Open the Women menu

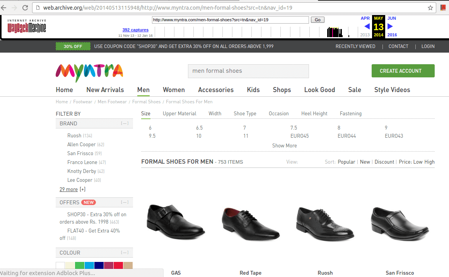click(x=174, y=90)
